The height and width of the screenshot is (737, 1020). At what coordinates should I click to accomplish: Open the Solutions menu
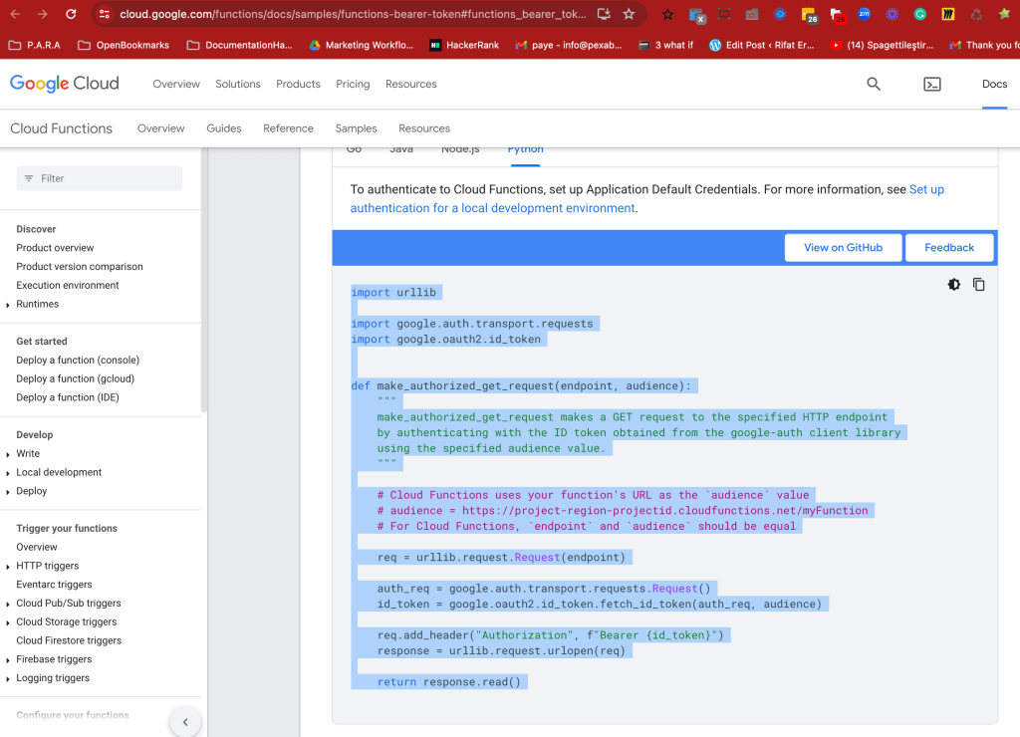coord(238,84)
